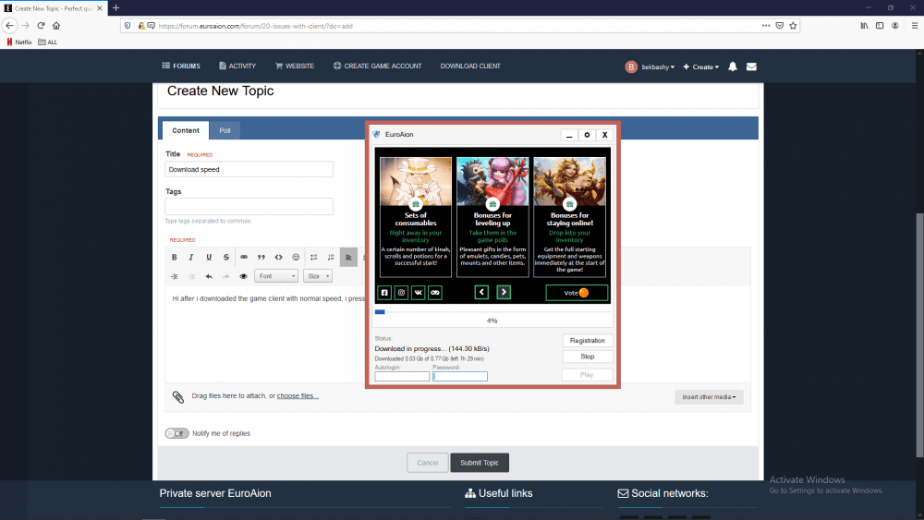Click the Facebook icon in the launcher
Screen dimensions: 924x520
pyautogui.click(x=384, y=293)
